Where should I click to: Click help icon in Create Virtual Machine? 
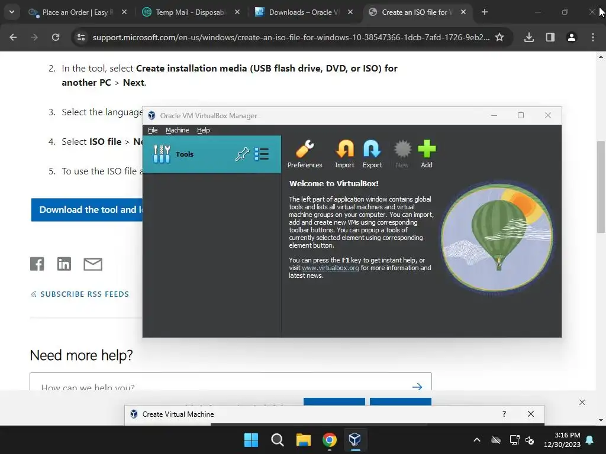click(x=504, y=414)
